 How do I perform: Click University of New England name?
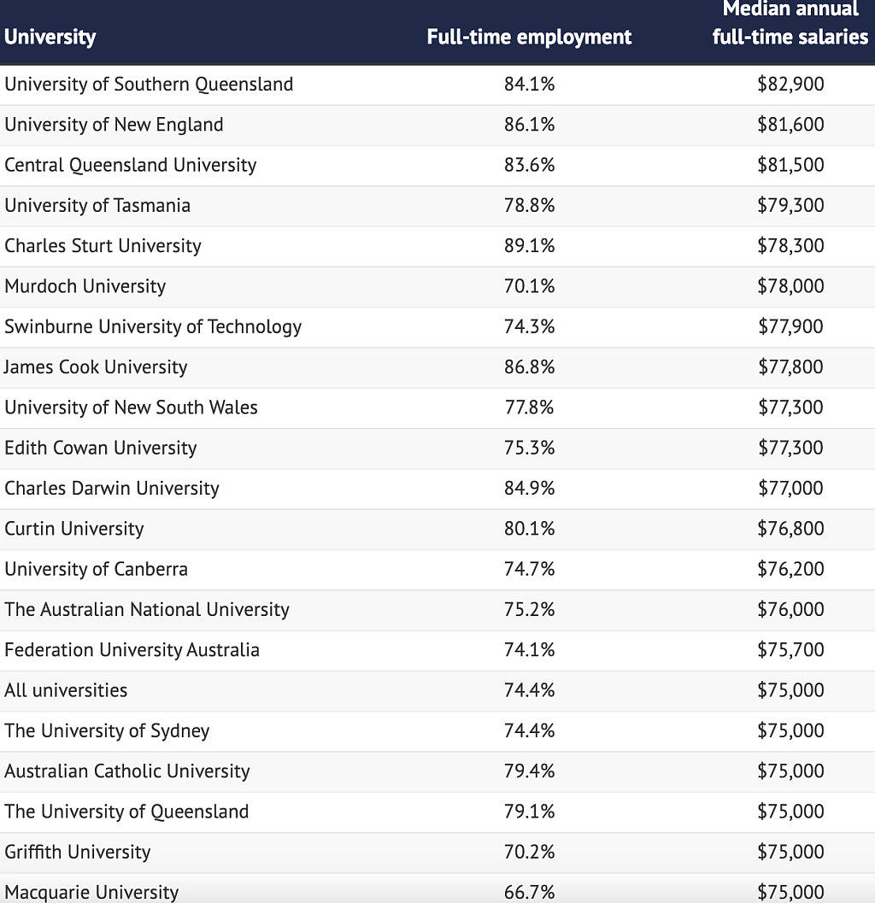[114, 125]
